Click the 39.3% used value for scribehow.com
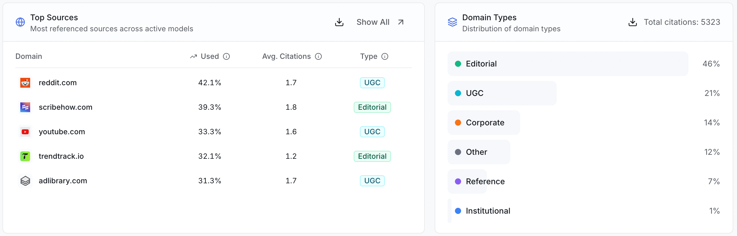 tap(210, 107)
